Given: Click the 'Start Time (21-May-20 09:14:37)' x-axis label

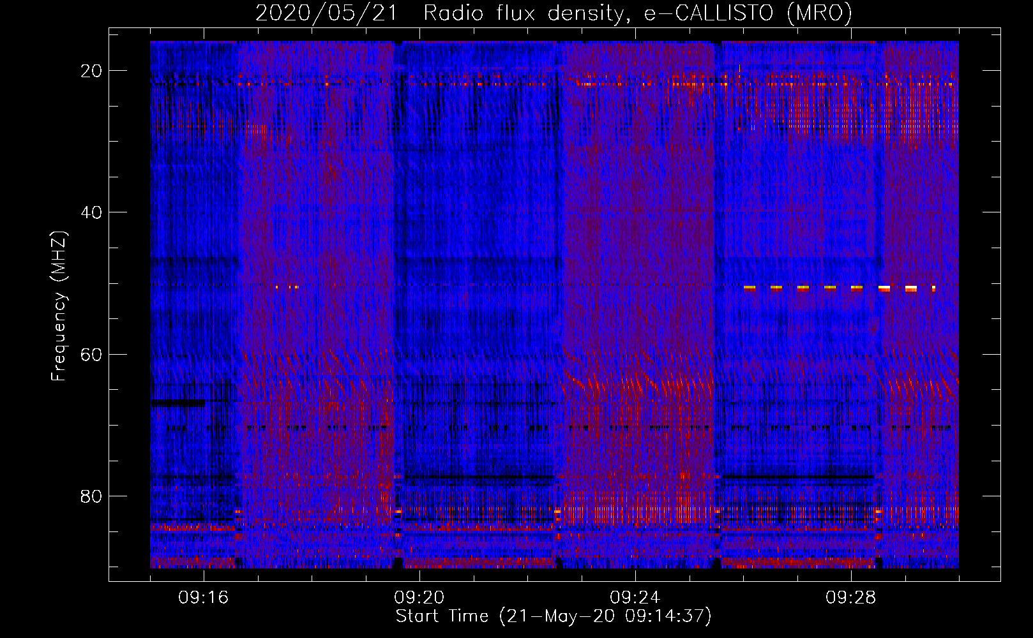Looking at the screenshot, I should (x=554, y=616).
